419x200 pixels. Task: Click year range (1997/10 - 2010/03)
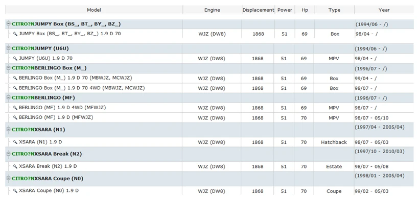tap(380, 152)
